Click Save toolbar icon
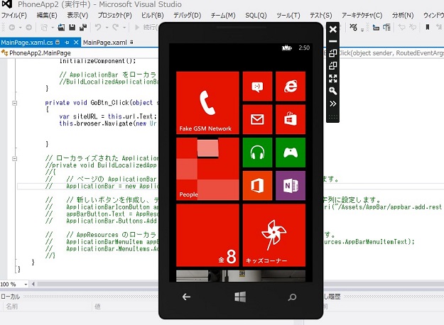 tap(72, 28)
